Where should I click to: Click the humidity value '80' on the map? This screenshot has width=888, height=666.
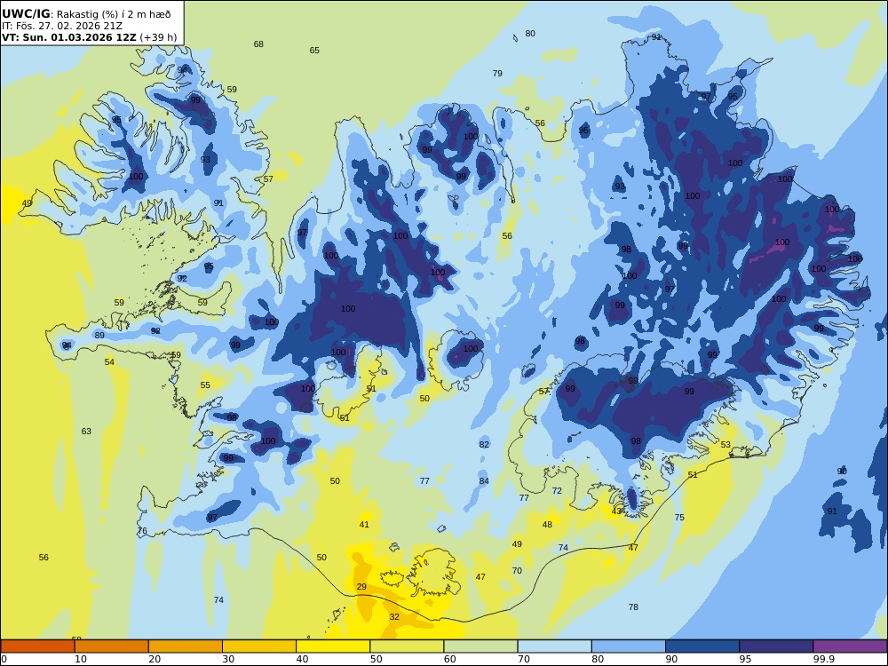pyautogui.click(x=530, y=34)
